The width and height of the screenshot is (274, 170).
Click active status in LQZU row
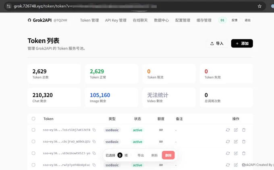click(x=137, y=142)
